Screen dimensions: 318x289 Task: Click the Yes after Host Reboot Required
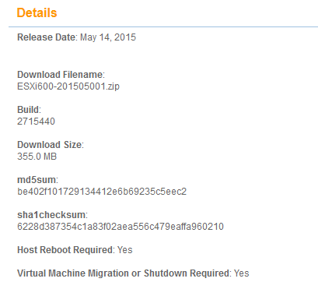click(x=124, y=250)
